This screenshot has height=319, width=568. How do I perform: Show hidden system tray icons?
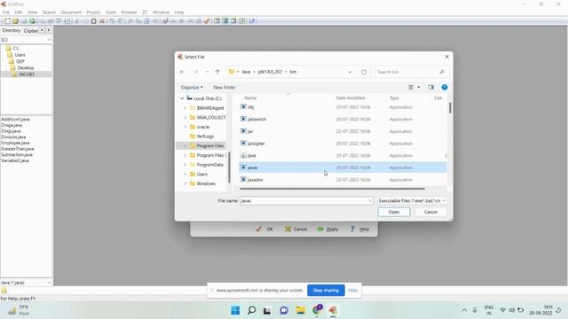coord(464,310)
